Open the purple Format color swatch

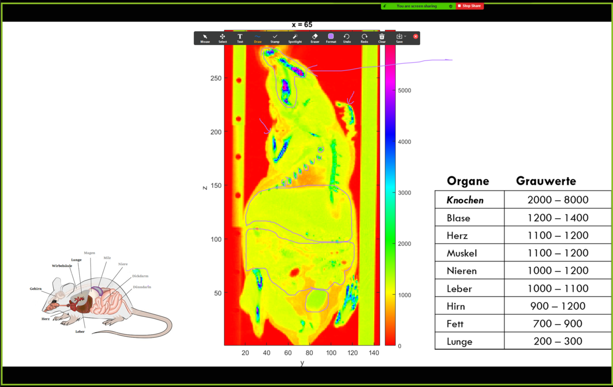click(331, 36)
